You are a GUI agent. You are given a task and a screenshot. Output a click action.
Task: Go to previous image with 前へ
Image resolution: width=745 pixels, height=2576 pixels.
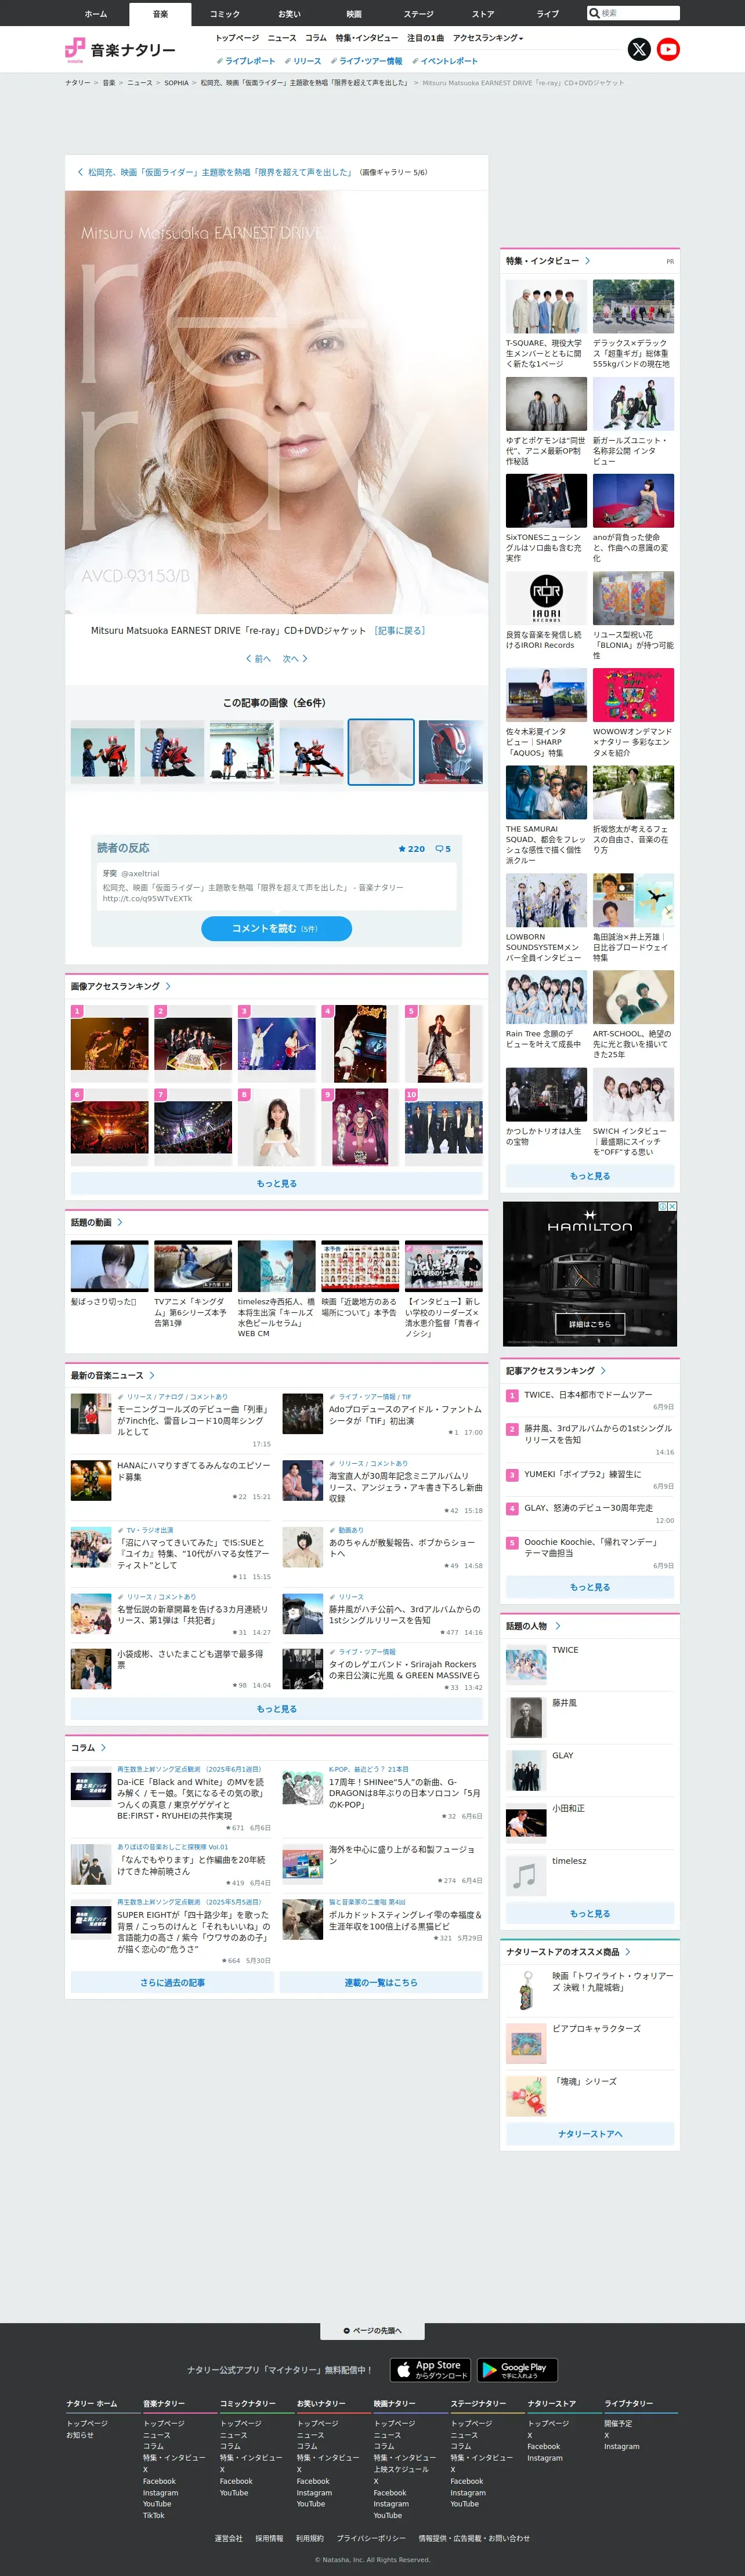(x=258, y=658)
